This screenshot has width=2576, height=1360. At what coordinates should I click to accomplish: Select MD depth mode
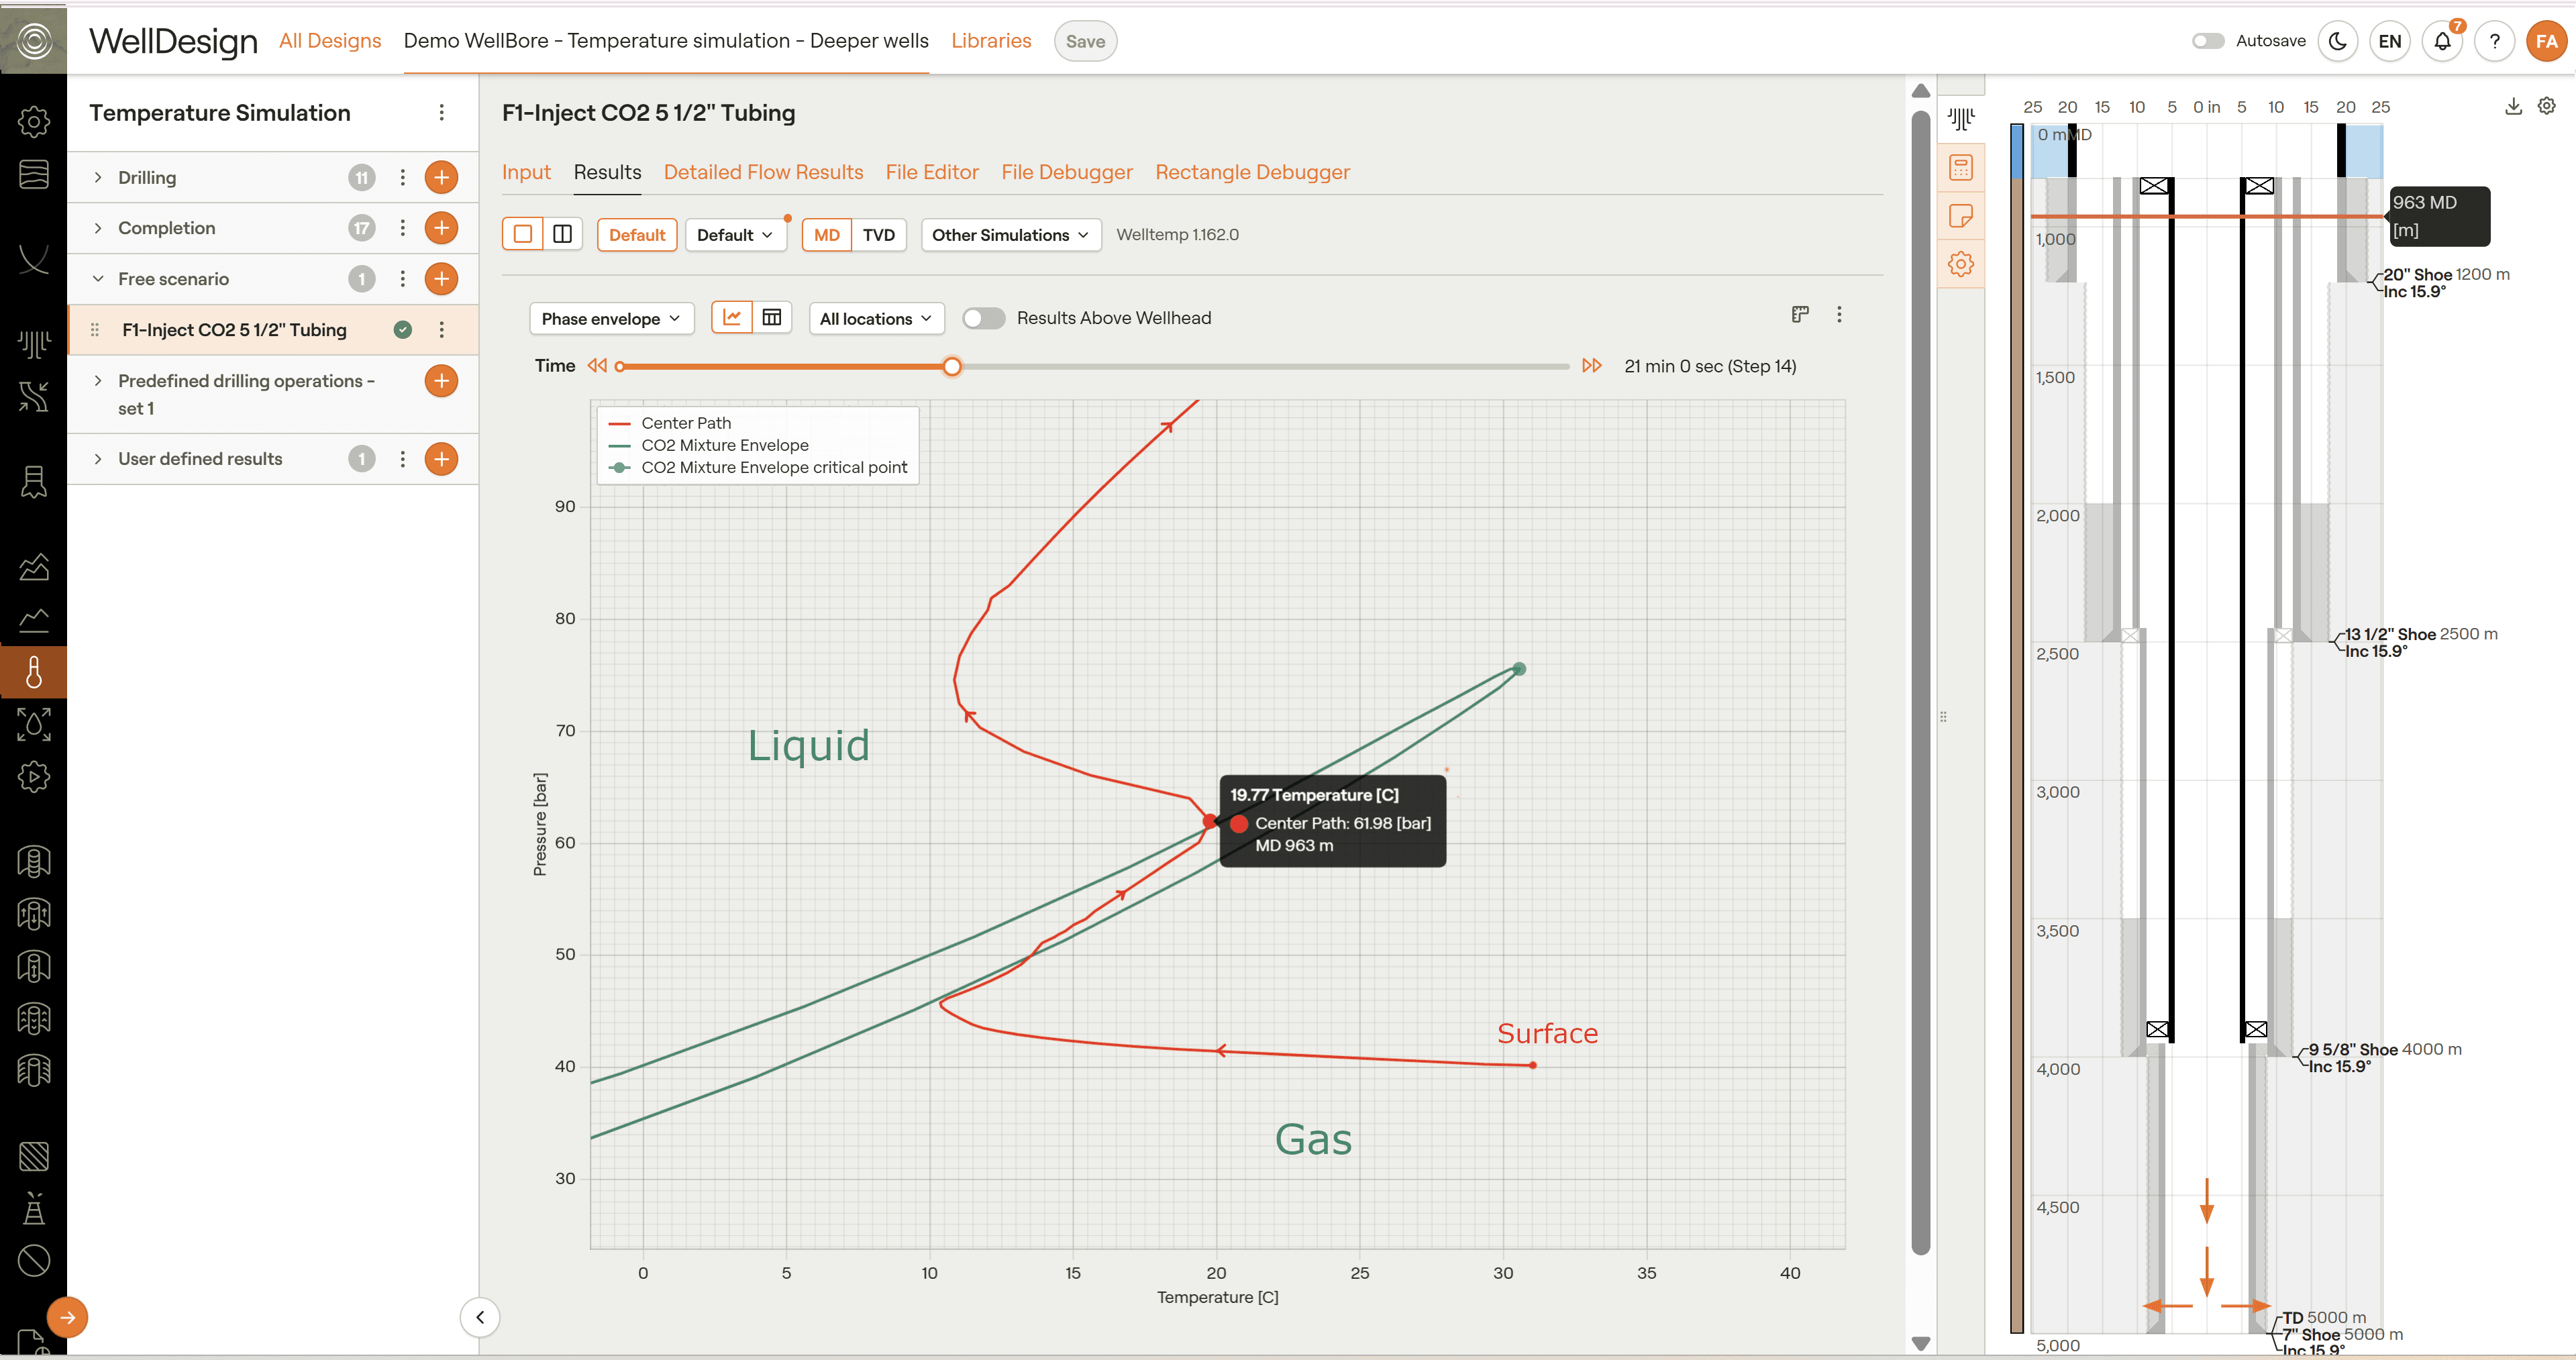coord(827,235)
